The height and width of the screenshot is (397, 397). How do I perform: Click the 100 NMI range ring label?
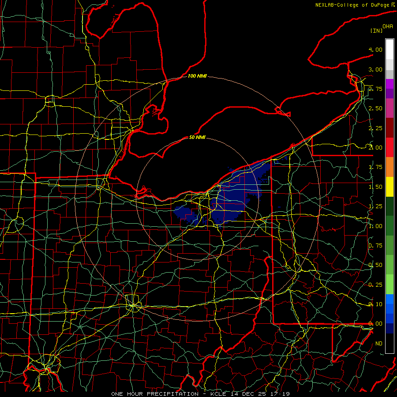[x=197, y=76]
